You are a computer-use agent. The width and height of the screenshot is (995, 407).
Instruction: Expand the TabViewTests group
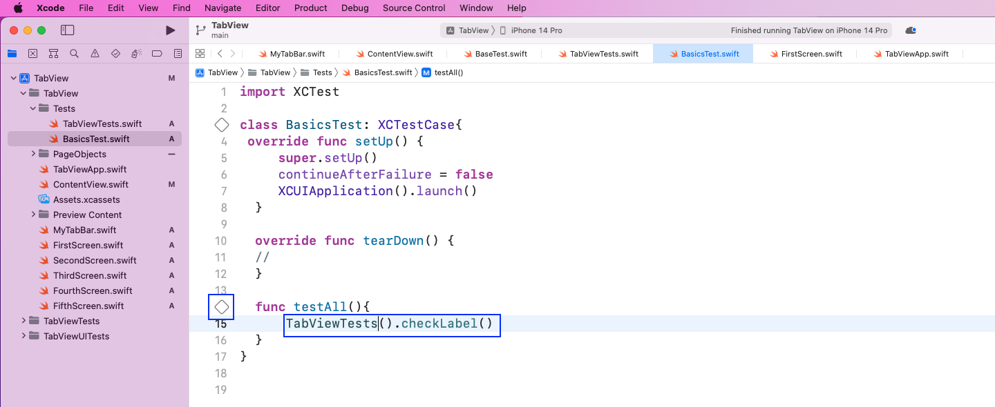[x=23, y=321]
